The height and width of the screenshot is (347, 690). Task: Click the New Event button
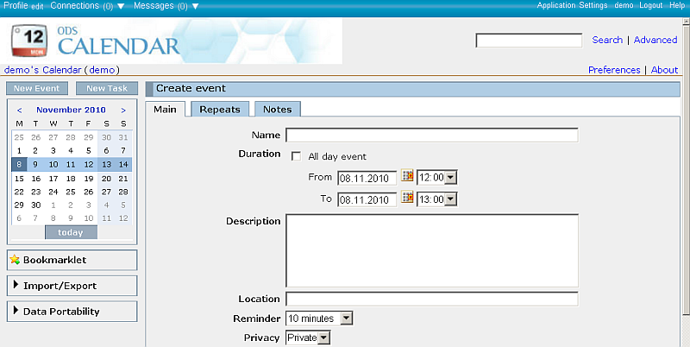[36, 88]
